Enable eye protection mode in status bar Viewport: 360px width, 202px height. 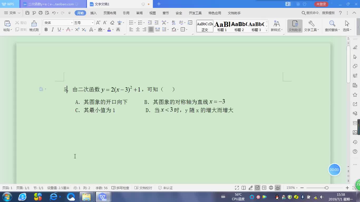pos(278,188)
